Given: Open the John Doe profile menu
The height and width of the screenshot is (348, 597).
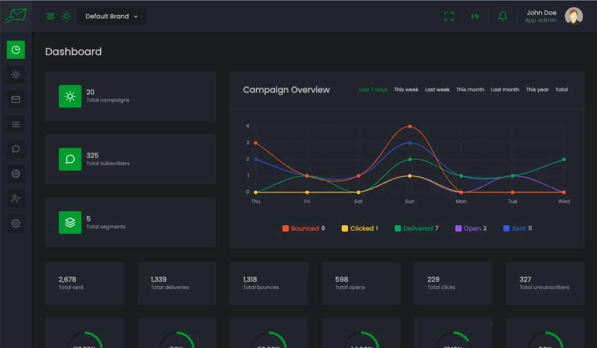Looking at the screenshot, I should point(553,16).
